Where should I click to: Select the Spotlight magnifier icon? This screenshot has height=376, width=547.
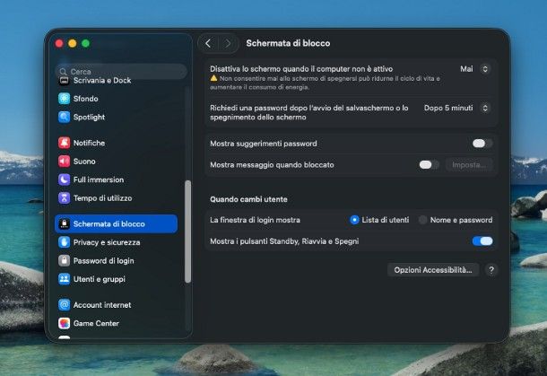(x=65, y=117)
